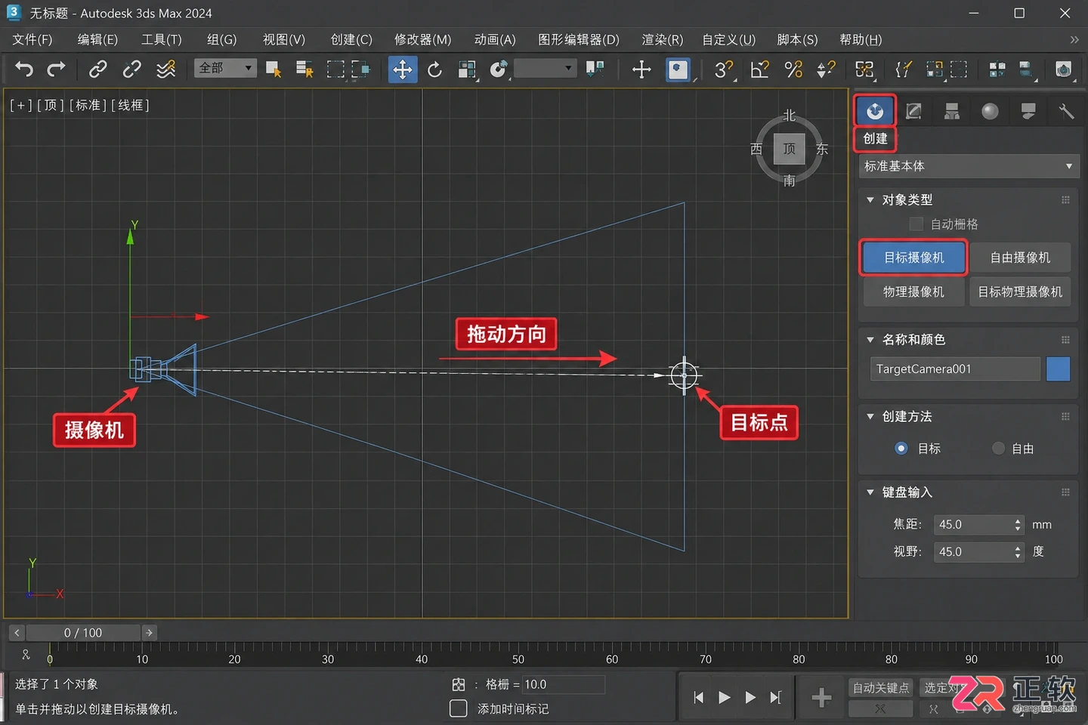This screenshot has height=725, width=1088.
Task: Activate the Select Object arrow tool
Action: [274, 69]
